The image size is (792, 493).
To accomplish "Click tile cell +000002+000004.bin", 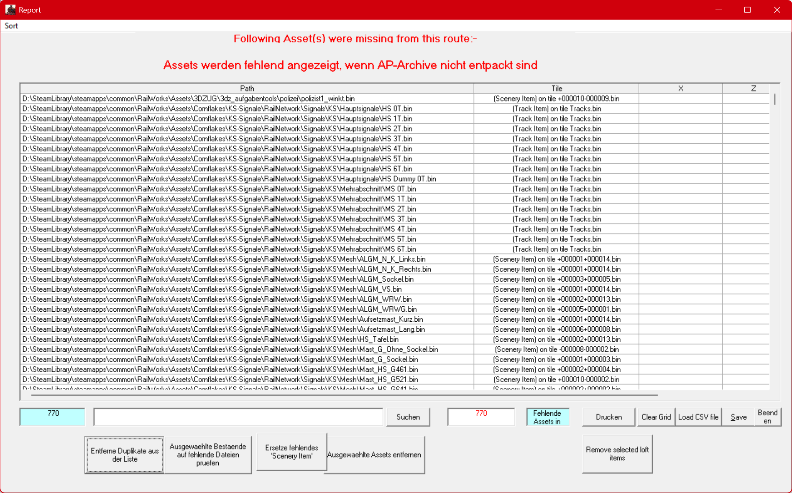I will coord(557,369).
